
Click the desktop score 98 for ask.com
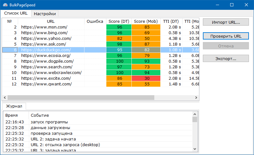(x=119, y=44)
